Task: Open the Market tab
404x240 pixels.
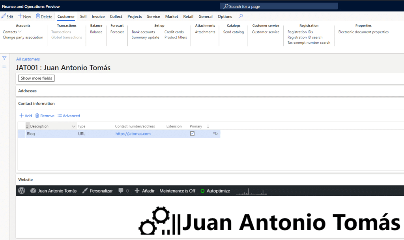Action: pyautogui.click(x=172, y=17)
